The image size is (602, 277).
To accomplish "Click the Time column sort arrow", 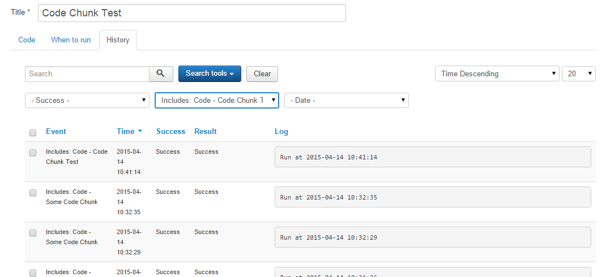I will click(x=140, y=131).
